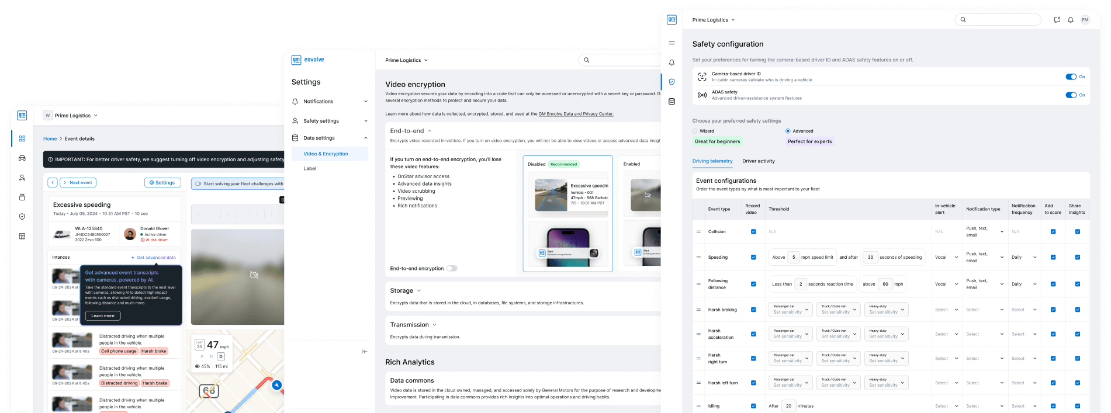Click the previous event back arrow
The height and width of the screenshot is (413, 1111).
tap(53, 183)
